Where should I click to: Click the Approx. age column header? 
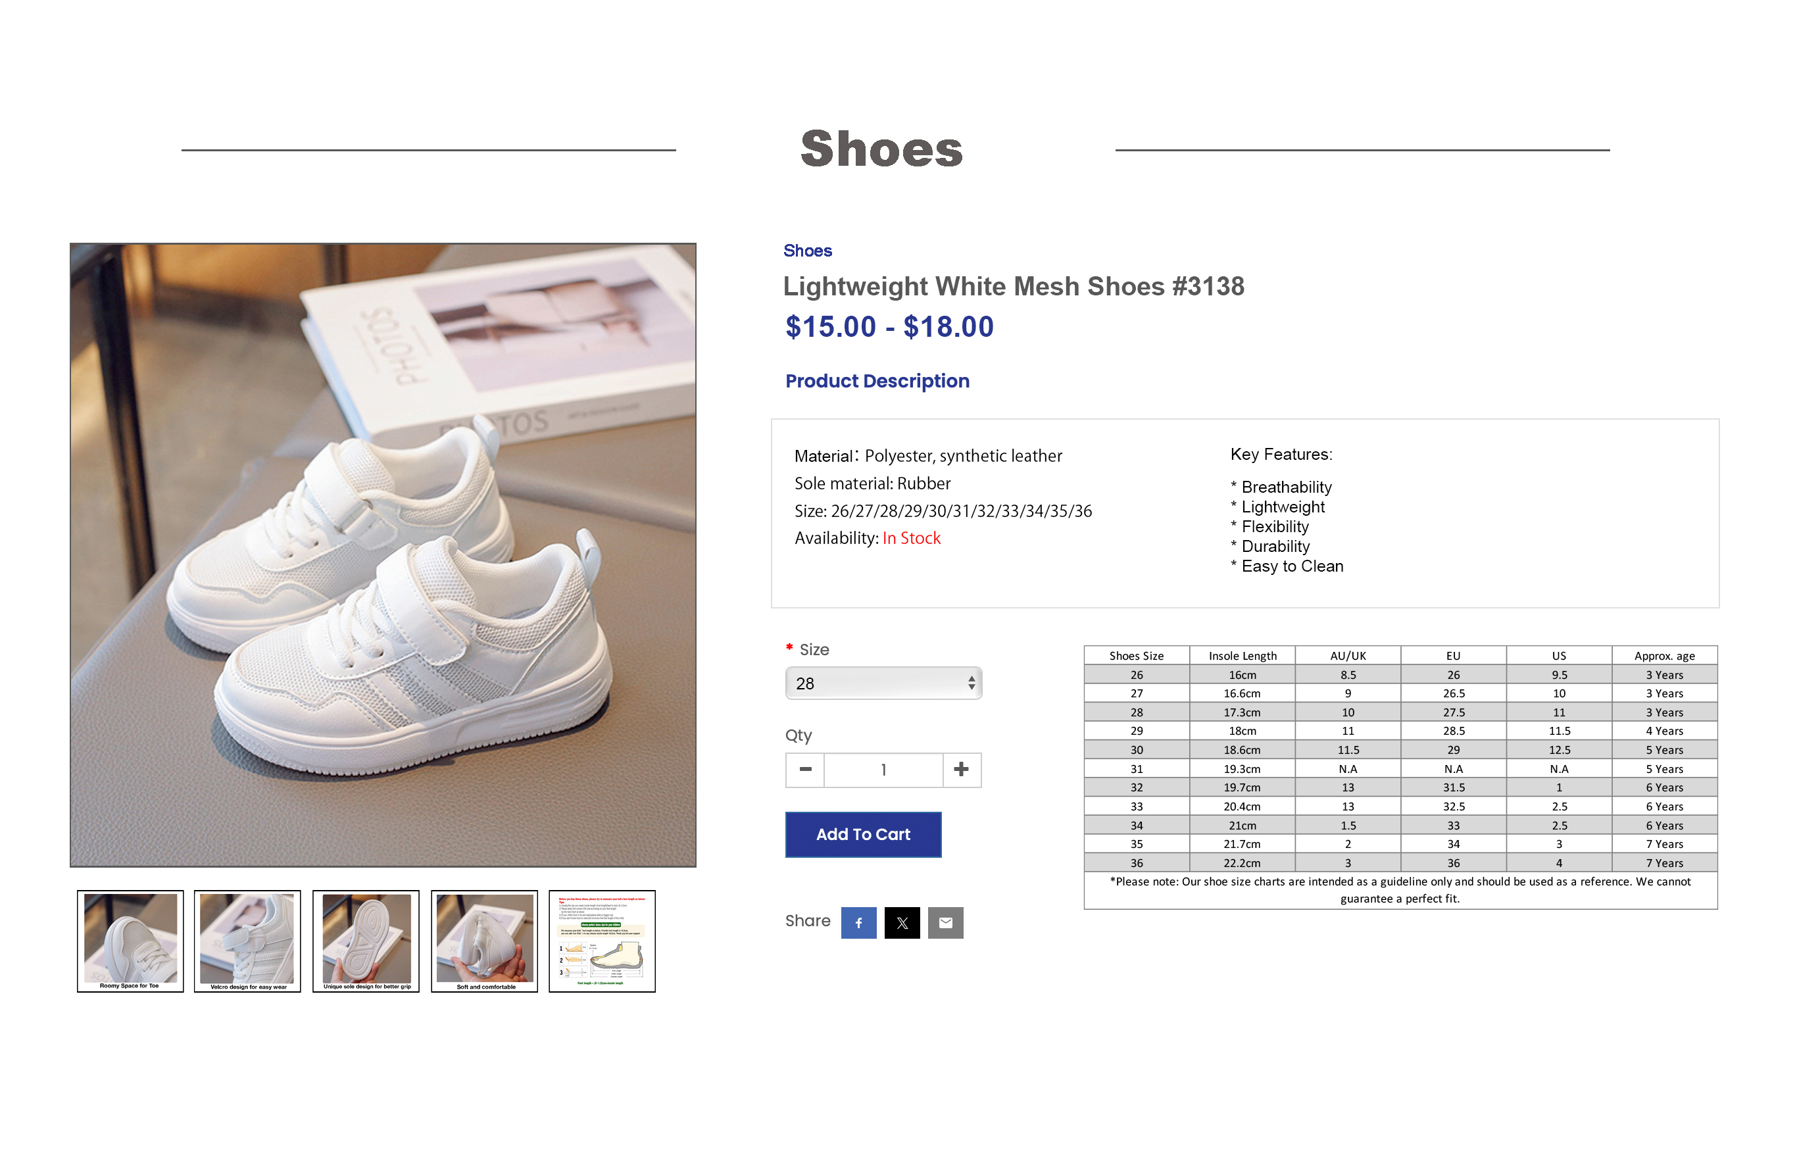1664,655
